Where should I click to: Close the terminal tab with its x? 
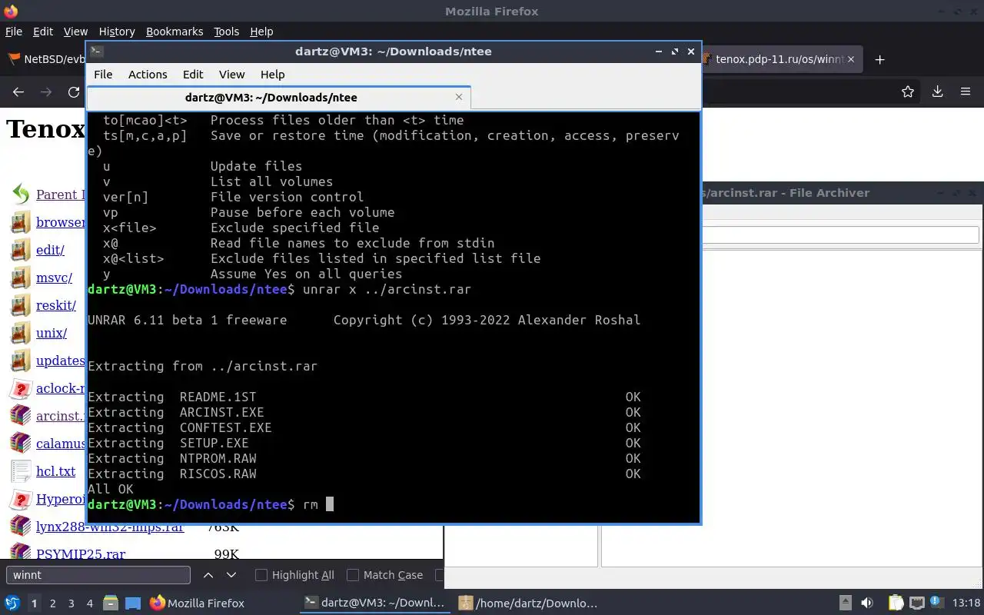click(459, 97)
